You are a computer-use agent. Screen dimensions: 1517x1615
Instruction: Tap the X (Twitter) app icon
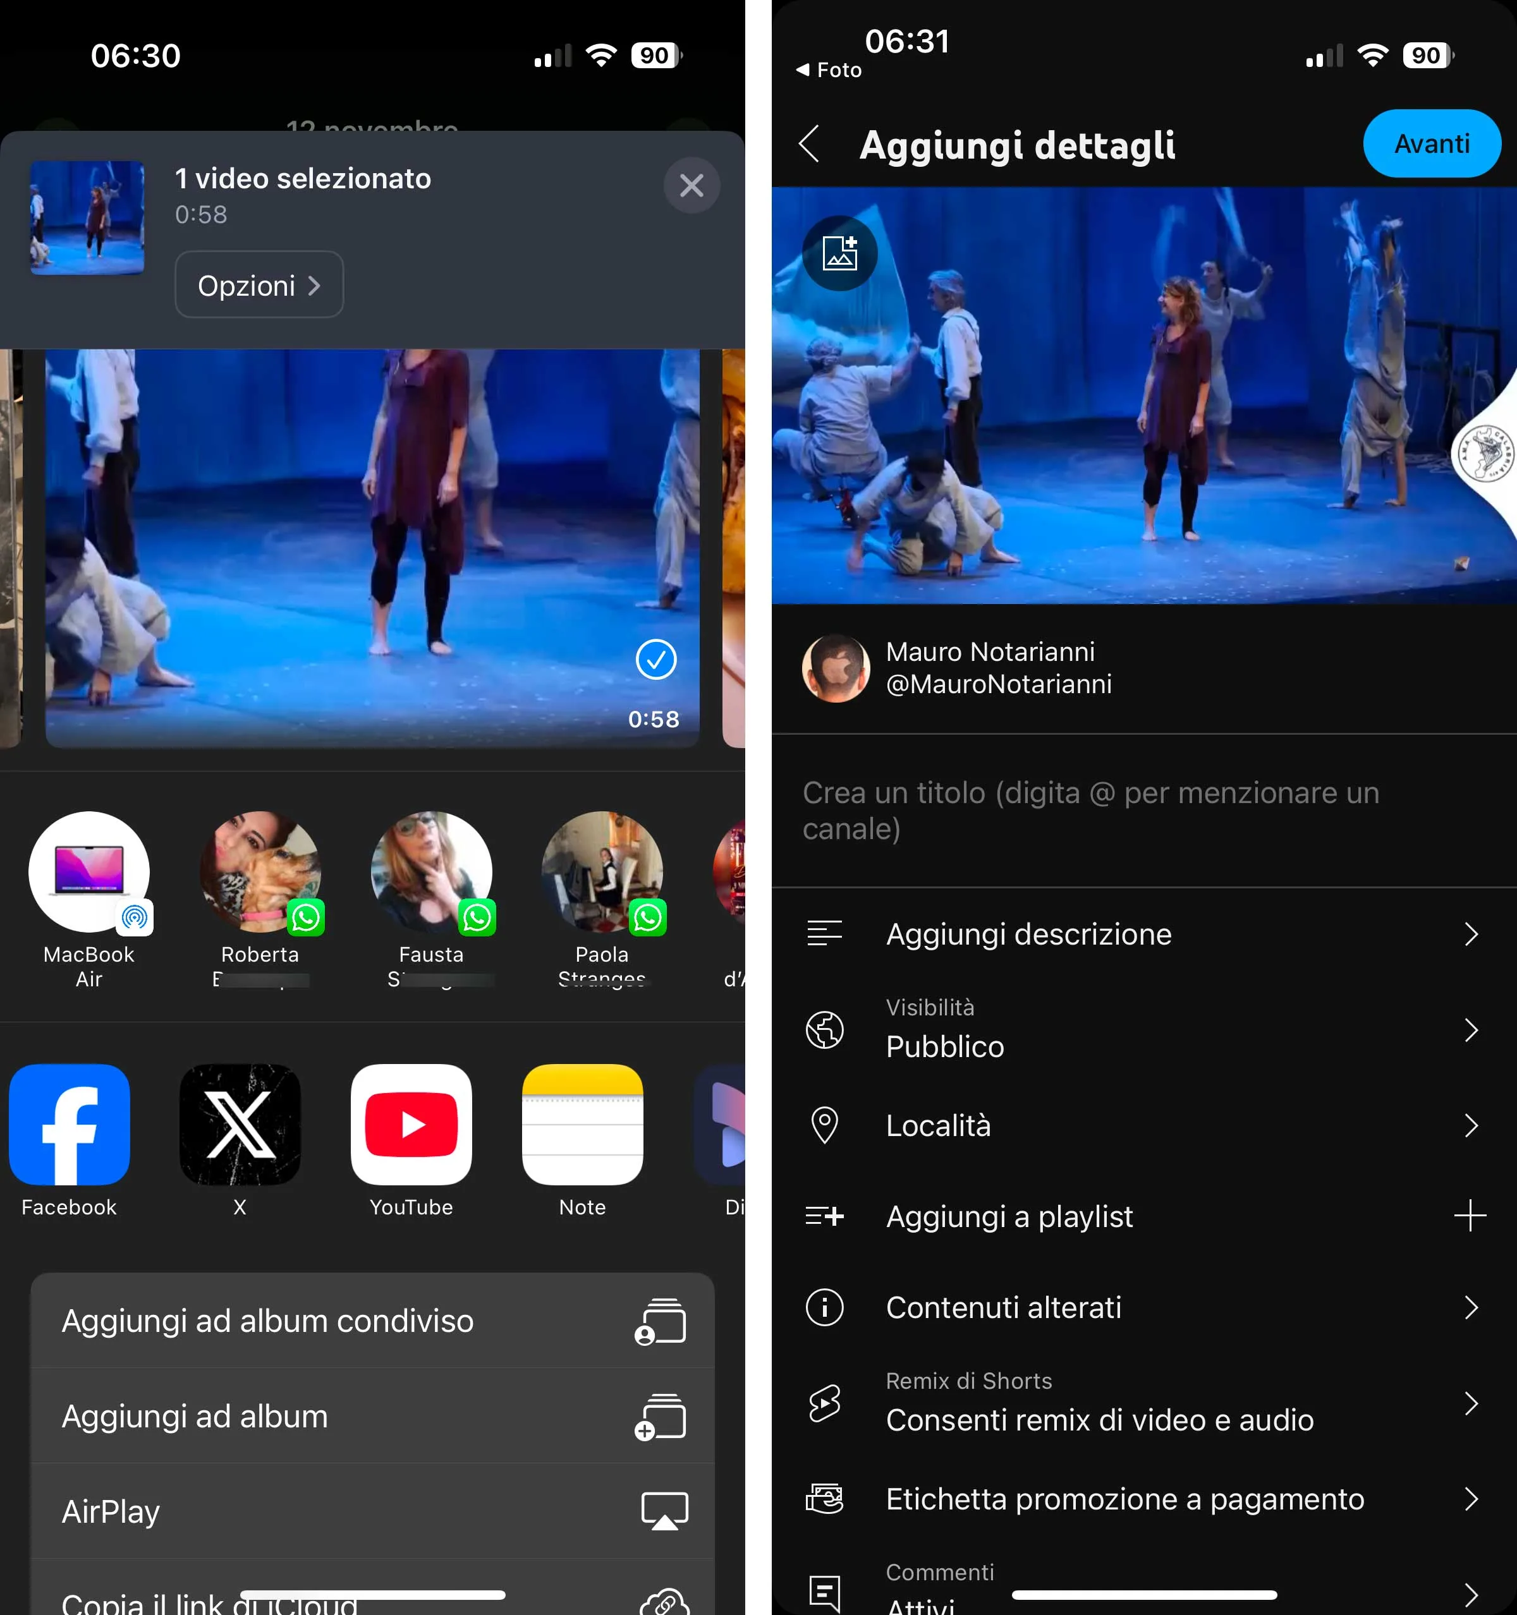[240, 1125]
